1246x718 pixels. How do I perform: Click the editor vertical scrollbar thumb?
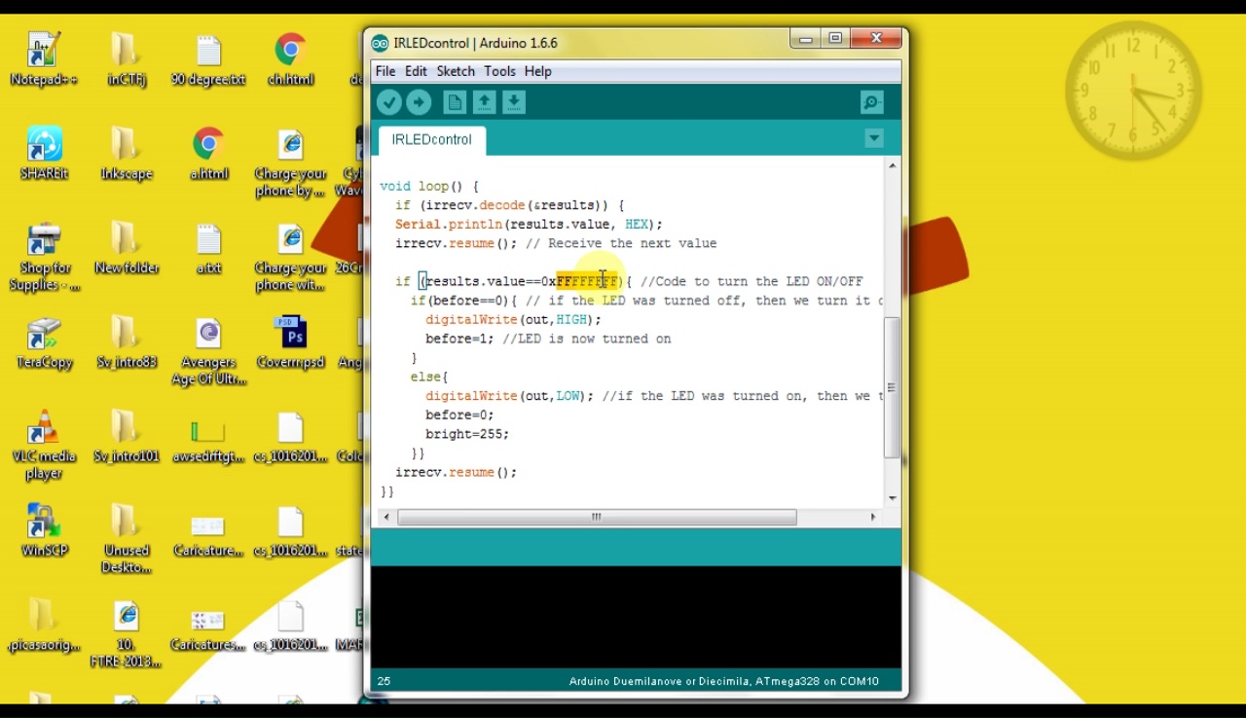click(892, 387)
